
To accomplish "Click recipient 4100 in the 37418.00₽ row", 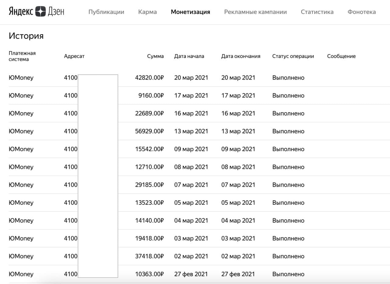I will 71,256.
